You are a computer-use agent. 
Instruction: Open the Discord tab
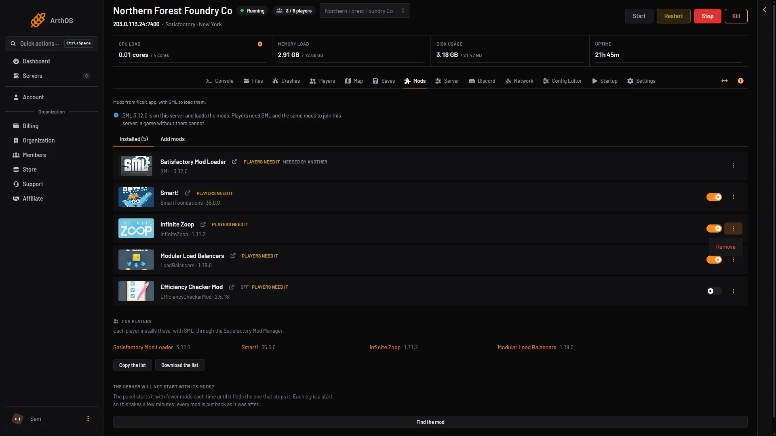(x=482, y=81)
